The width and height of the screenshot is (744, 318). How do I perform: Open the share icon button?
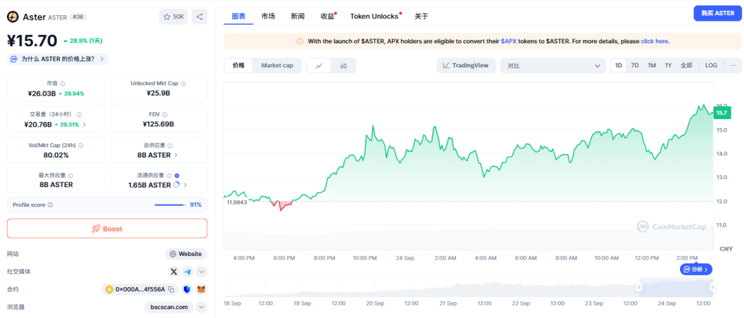(x=199, y=17)
